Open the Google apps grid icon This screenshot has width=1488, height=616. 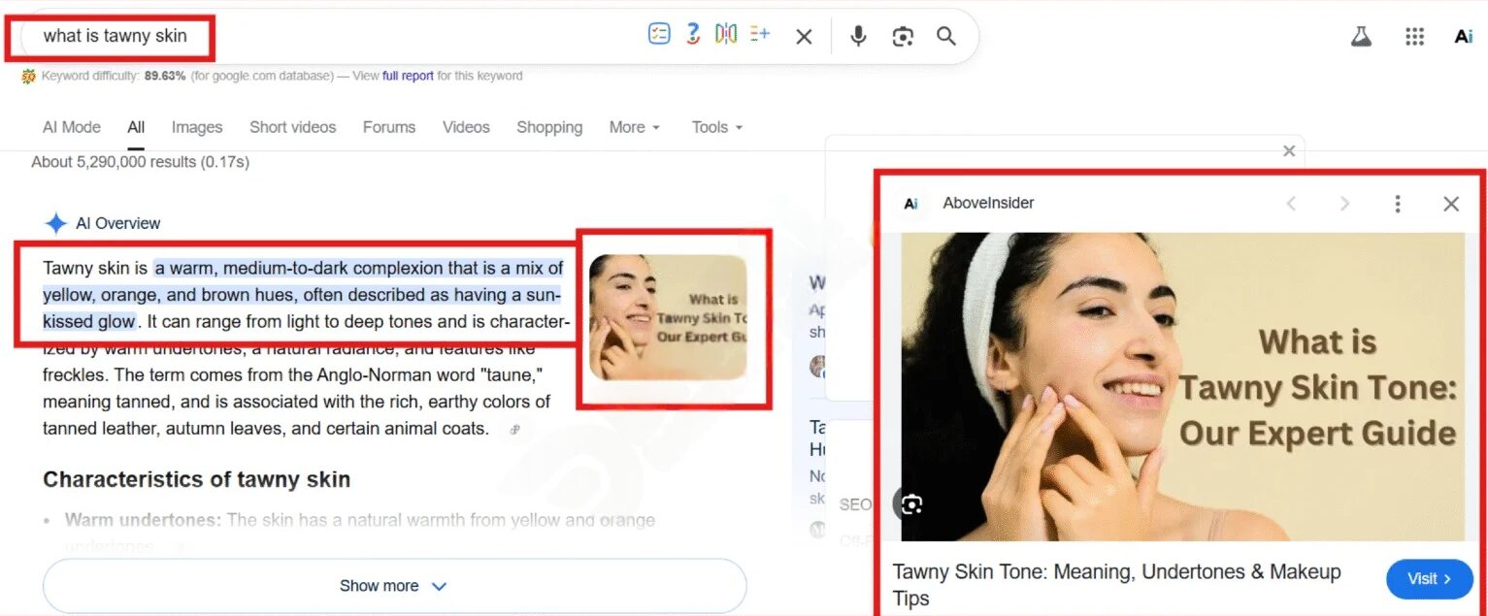pyautogui.click(x=1414, y=36)
